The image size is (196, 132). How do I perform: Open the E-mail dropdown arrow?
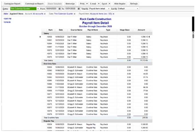(x=99, y=4)
